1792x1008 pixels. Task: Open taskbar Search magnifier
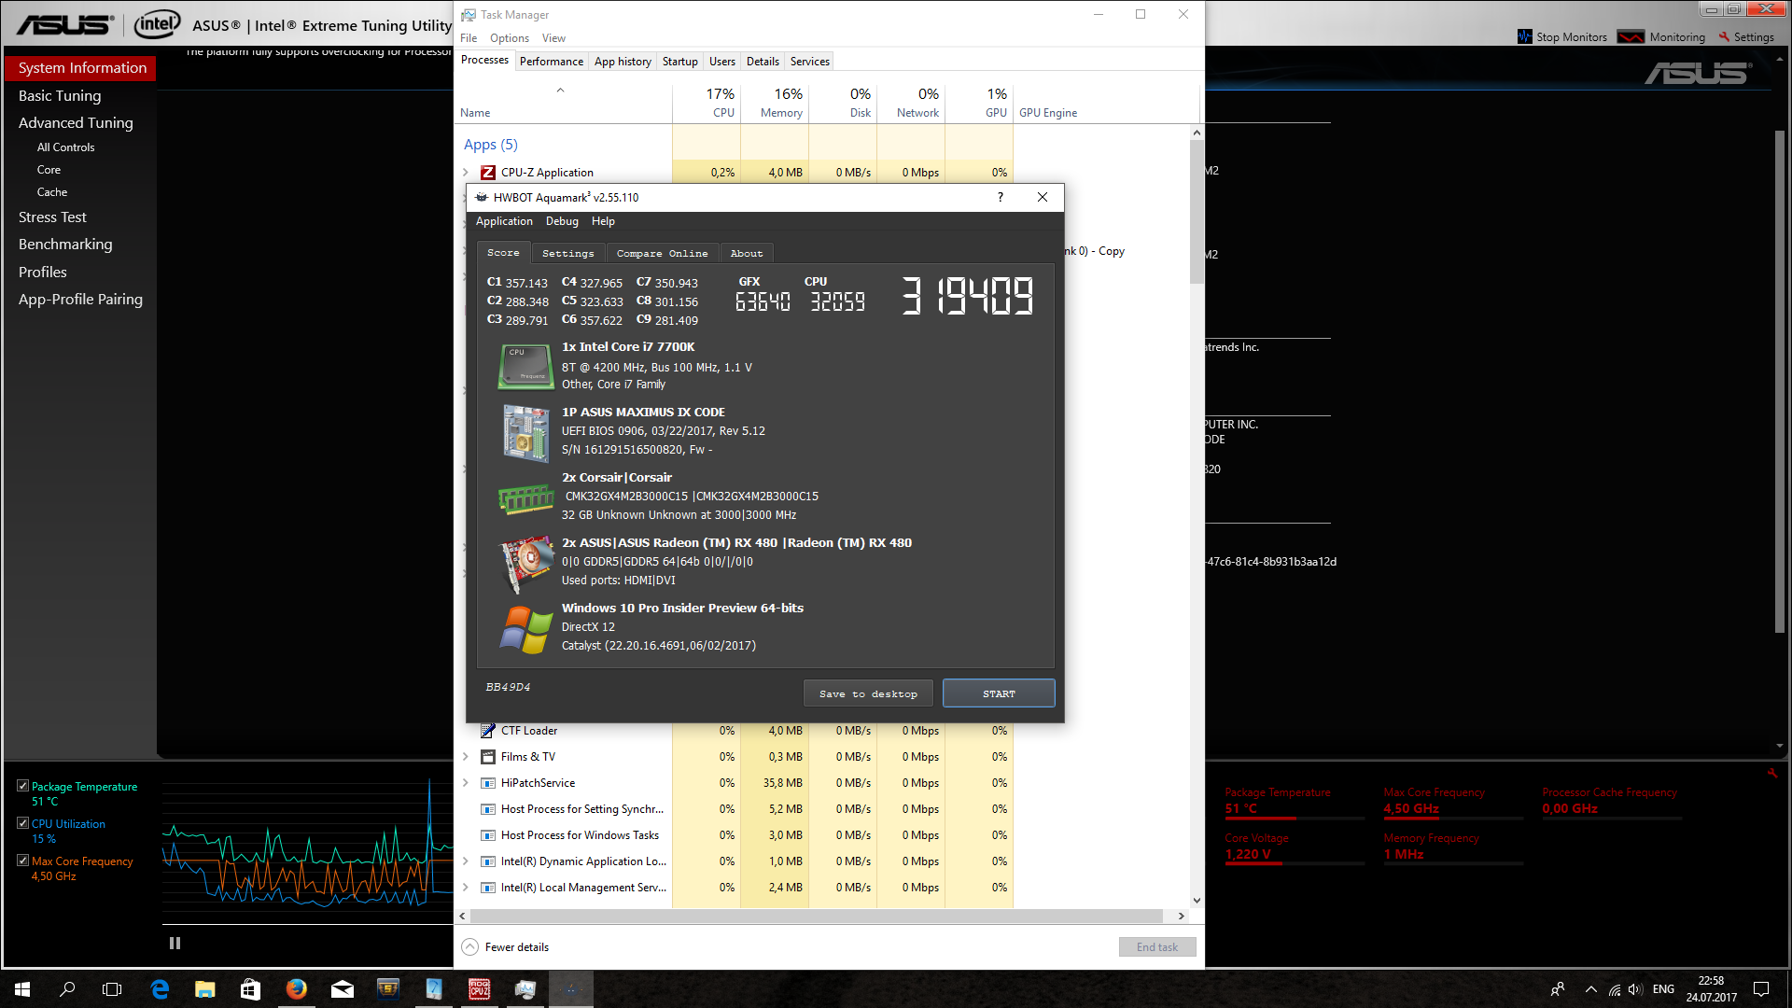[x=67, y=989]
